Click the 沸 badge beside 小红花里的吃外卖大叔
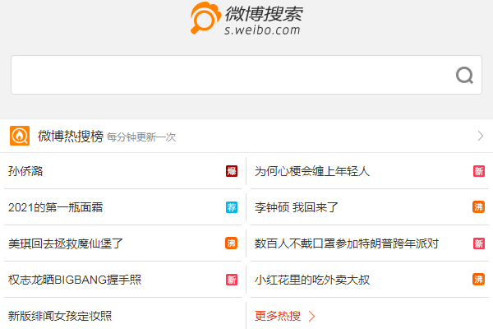This screenshot has height=329, width=493. (478, 280)
